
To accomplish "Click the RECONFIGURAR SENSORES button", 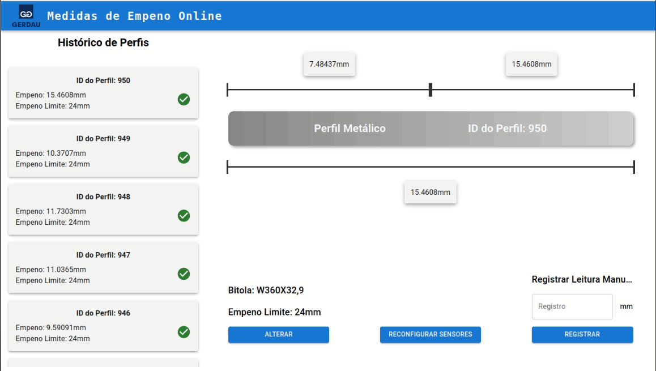I will coord(430,334).
